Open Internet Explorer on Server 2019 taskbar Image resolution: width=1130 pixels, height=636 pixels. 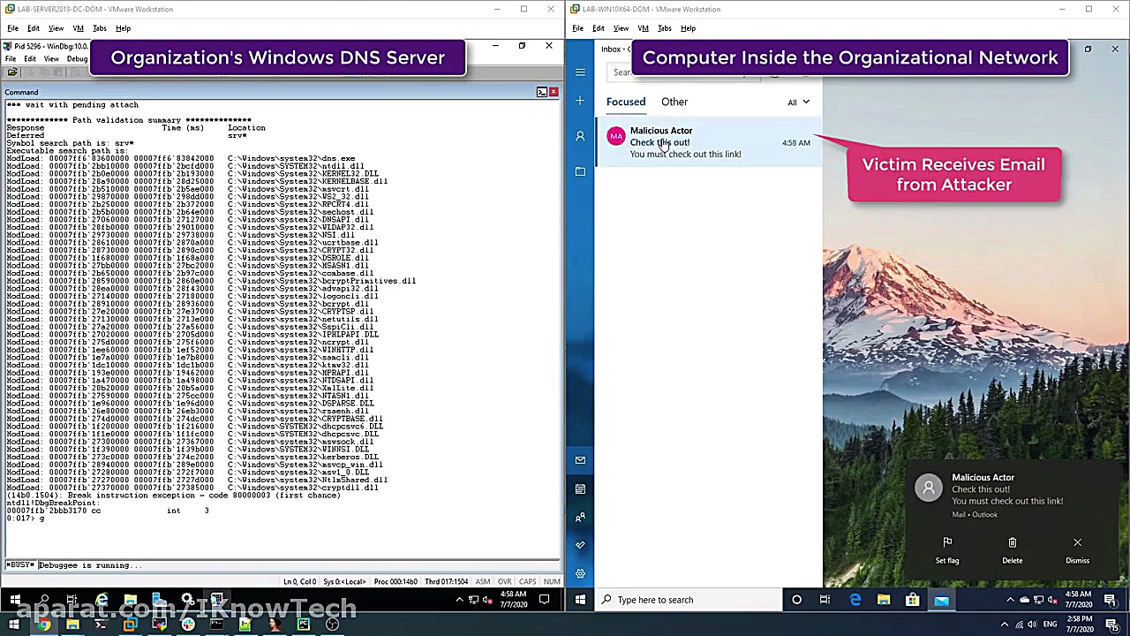point(102,600)
